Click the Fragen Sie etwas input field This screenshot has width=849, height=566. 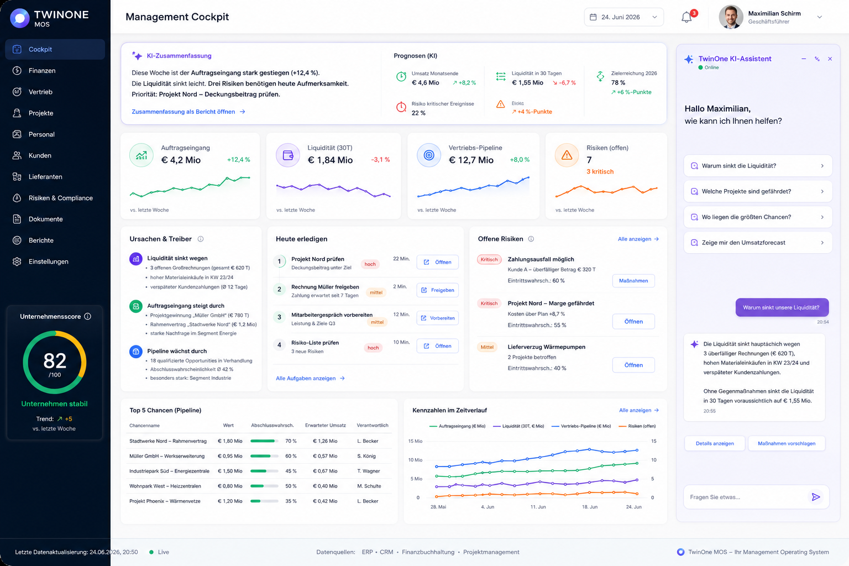point(745,497)
